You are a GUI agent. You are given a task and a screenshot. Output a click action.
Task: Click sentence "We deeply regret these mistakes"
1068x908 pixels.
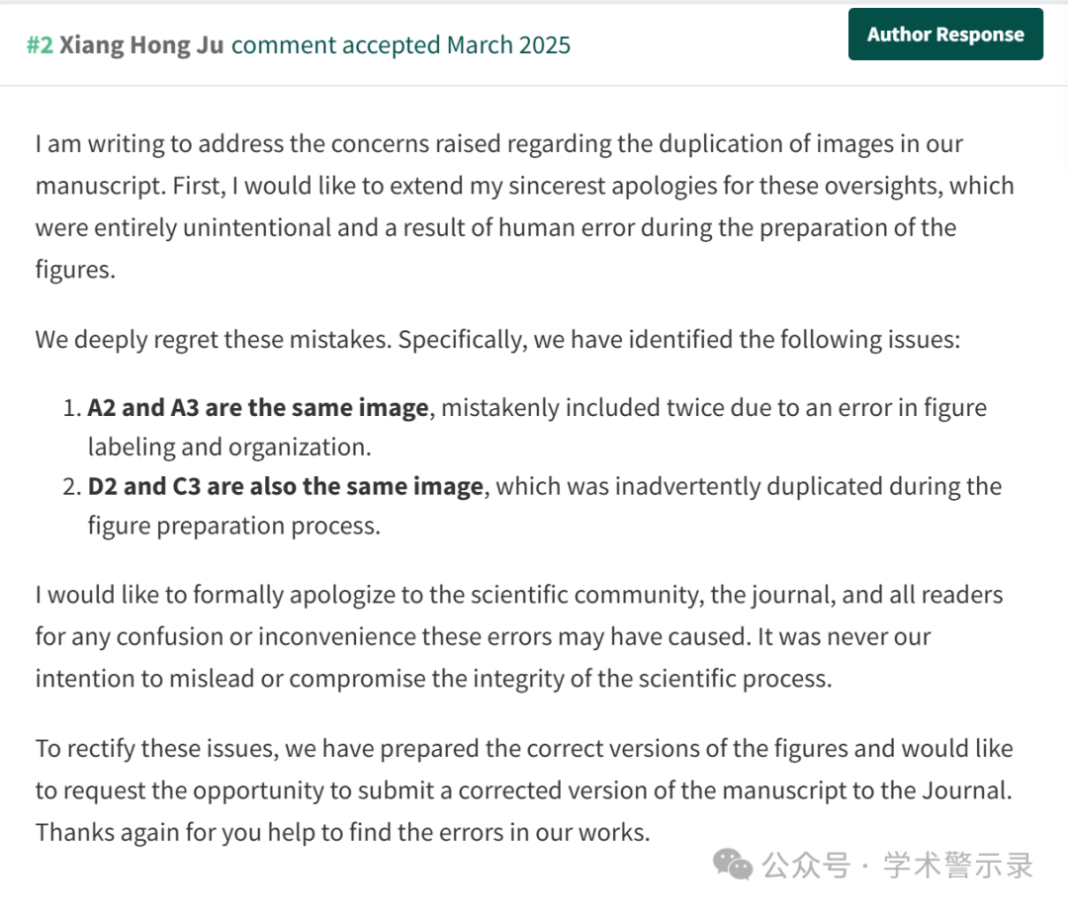tap(214, 340)
